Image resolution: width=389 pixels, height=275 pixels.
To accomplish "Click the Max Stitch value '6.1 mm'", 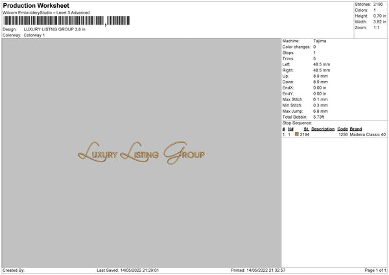I will point(320,99).
